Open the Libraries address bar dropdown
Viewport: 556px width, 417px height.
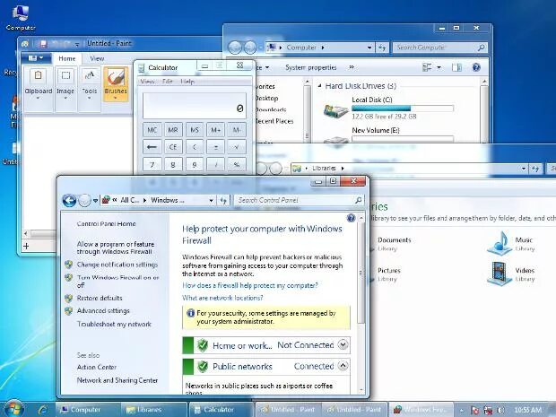point(524,169)
